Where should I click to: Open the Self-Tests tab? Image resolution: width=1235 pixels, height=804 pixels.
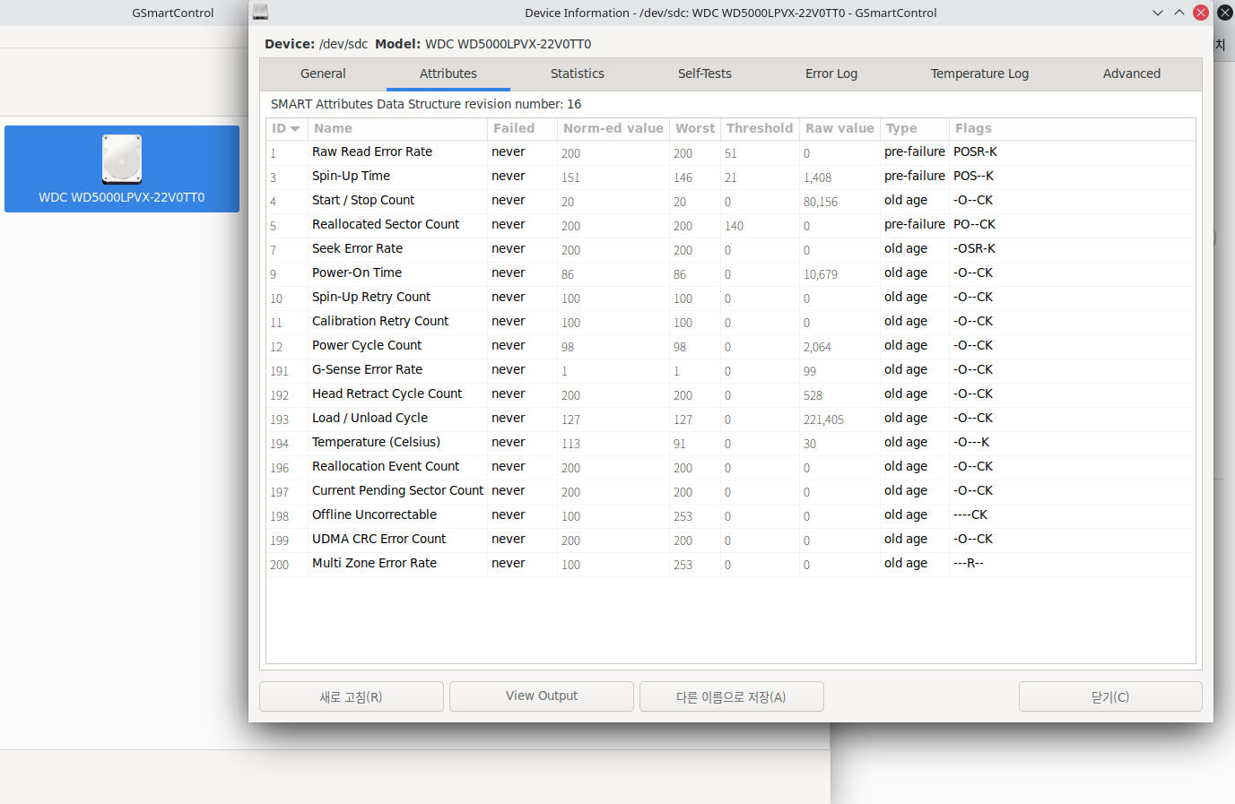tap(705, 73)
